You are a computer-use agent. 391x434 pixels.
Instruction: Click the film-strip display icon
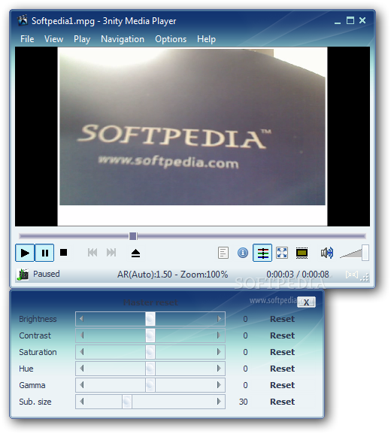click(x=302, y=253)
